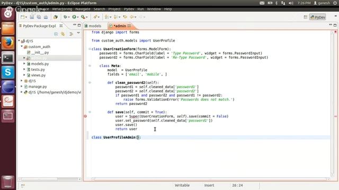Select tests.py in the package explorer

coord(38,69)
